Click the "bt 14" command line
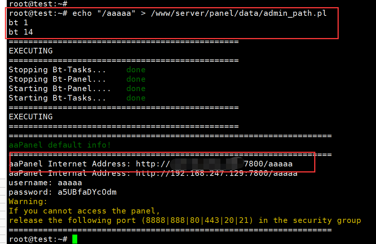Screen dimensions: 376x244 pyautogui.click(x=21, y=32)
